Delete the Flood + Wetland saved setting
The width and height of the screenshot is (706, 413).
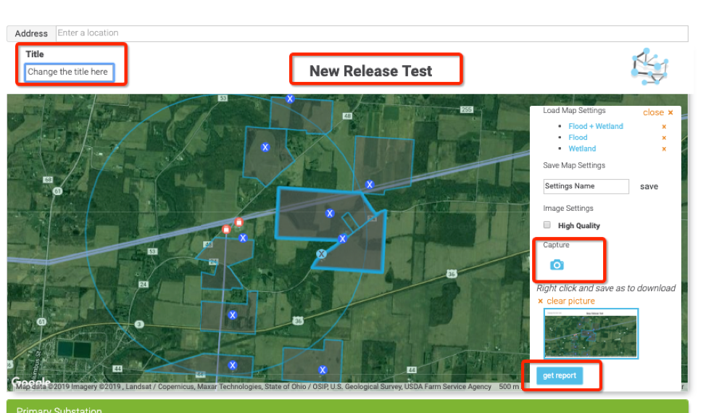(663, 127)
